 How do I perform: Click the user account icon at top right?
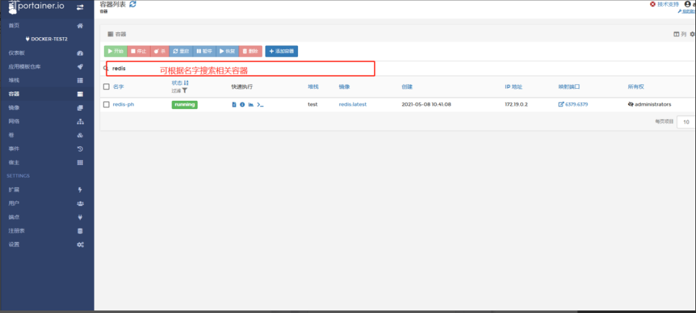tap(688, 4)
